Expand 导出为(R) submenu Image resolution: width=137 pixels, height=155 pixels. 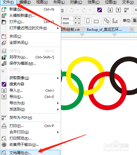click(x=31, y=103)
